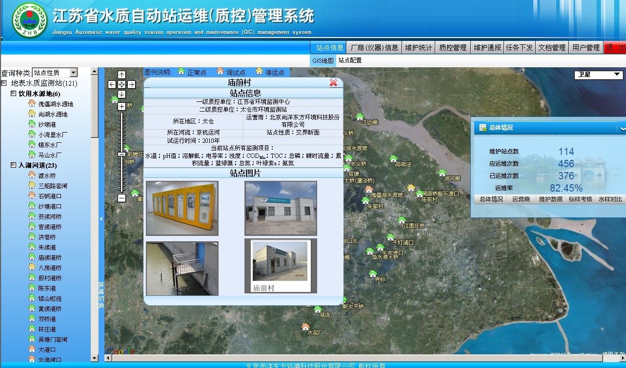Pan the map right with arrow

tap(132, 84)
